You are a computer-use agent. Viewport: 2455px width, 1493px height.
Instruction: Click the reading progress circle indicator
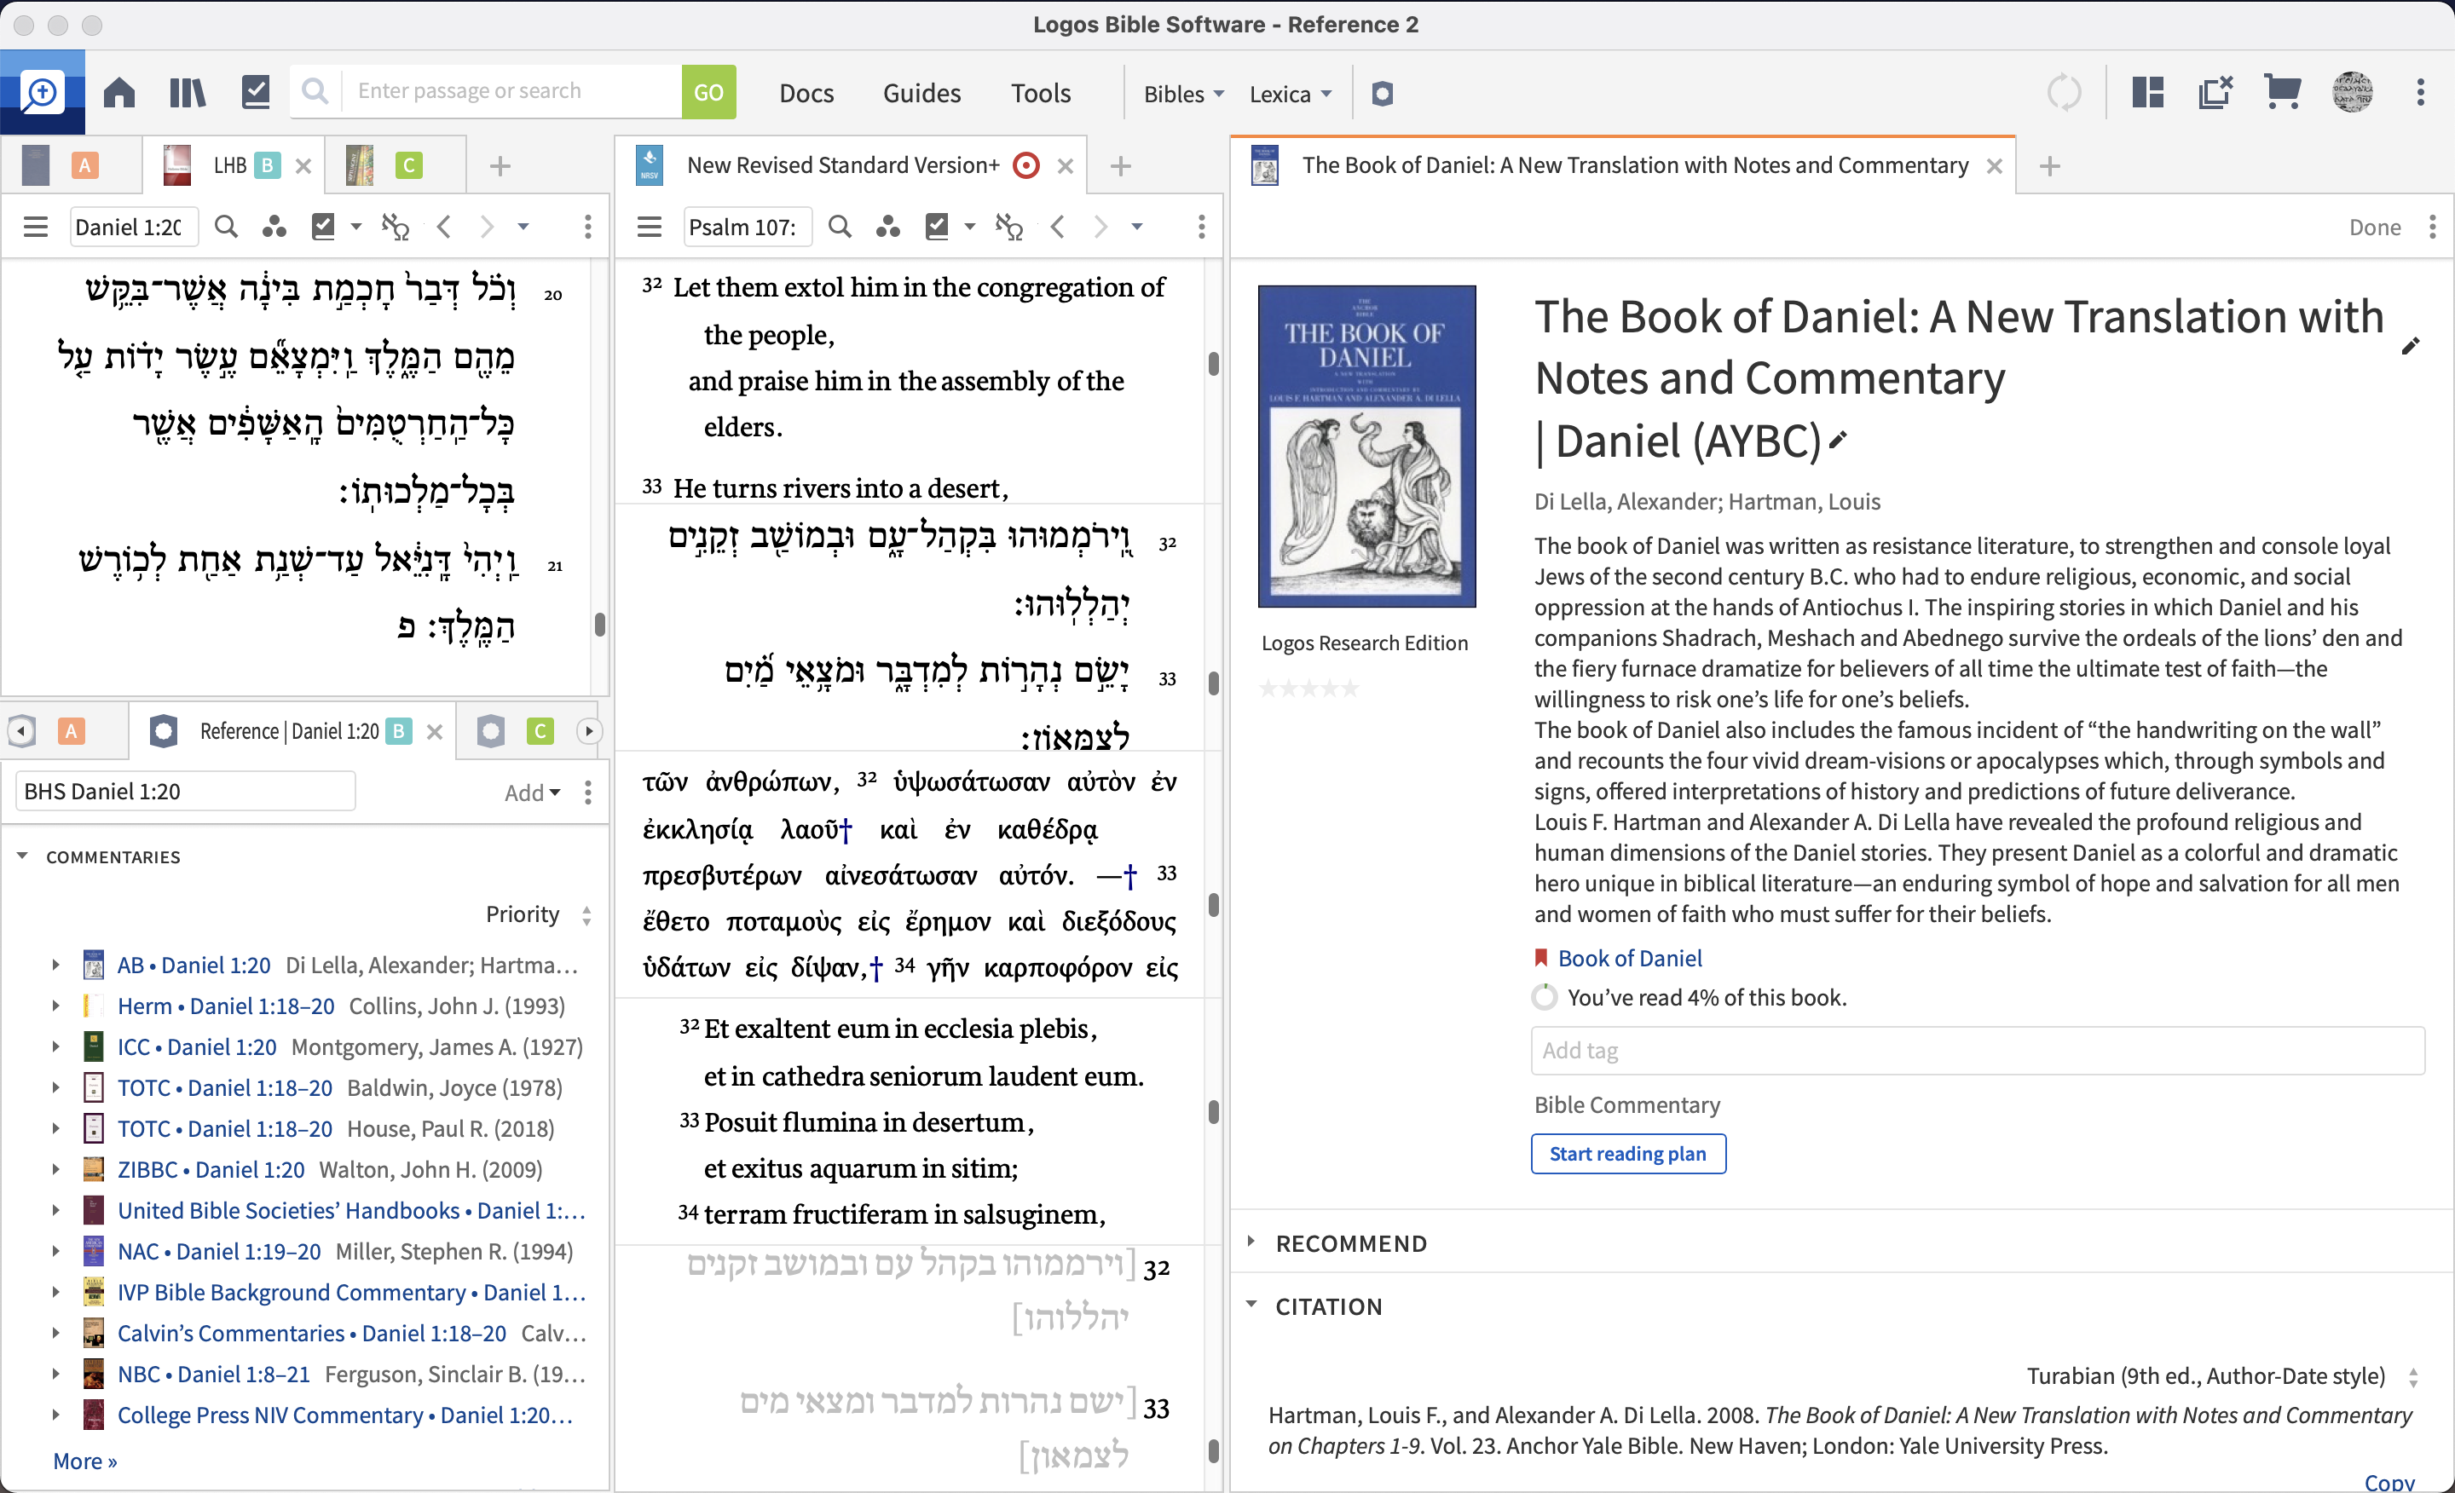coord(1545,997)
